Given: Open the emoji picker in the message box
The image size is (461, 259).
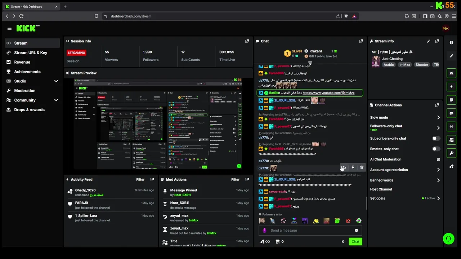Looking at the screenshot, I should pyautogui.click(x=357, y=231).
